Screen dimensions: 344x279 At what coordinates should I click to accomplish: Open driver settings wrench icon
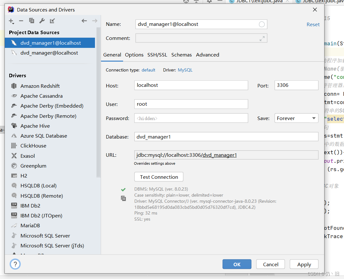pyautogui.click(x=42, y=21)
